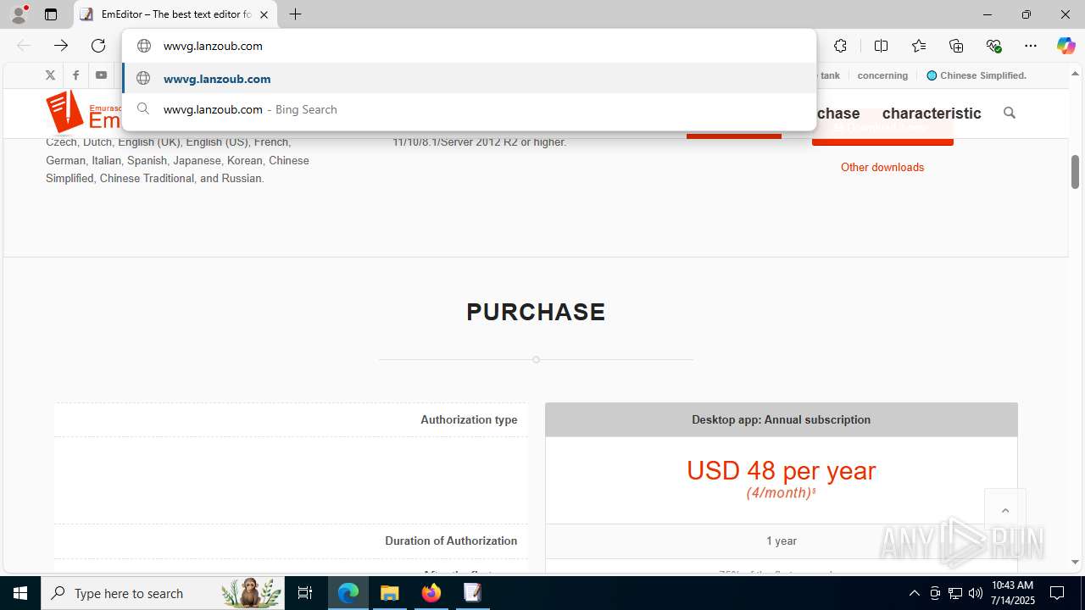The width and height of the screenshot is (1085, 610).
Task: Open Firefox from the taskbar
Action: point(431,593)
